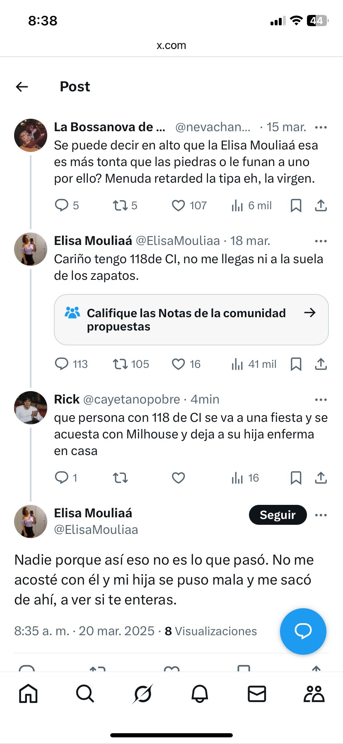Tap the blue floating reply button

pyautogui.click(x=303, y=631)
